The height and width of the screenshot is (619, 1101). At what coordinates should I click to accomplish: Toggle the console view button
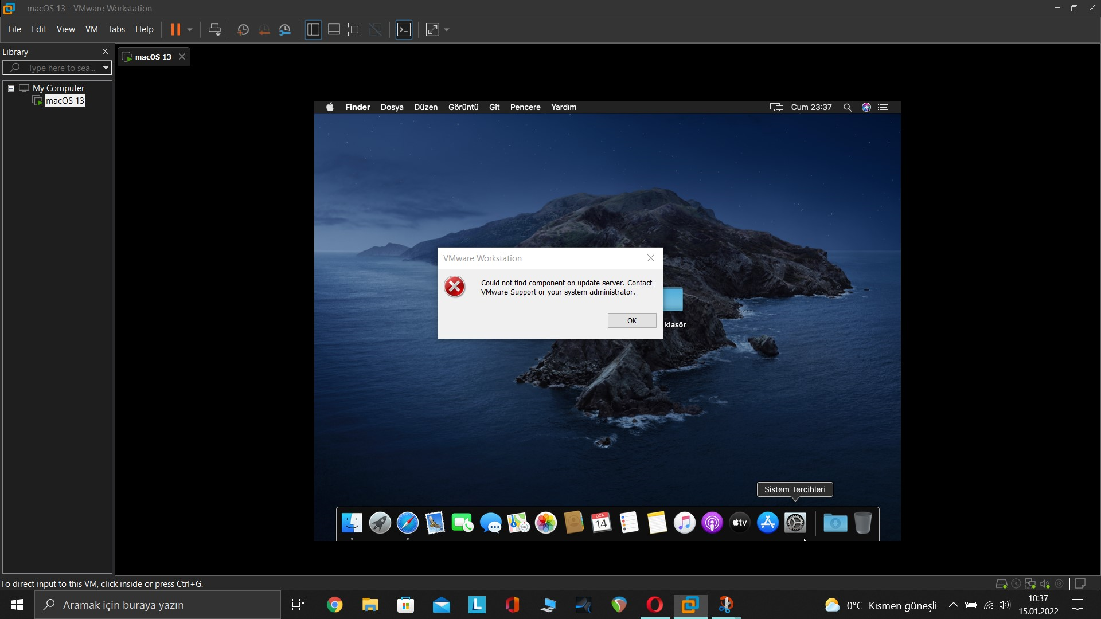click(x=404, y=29)
